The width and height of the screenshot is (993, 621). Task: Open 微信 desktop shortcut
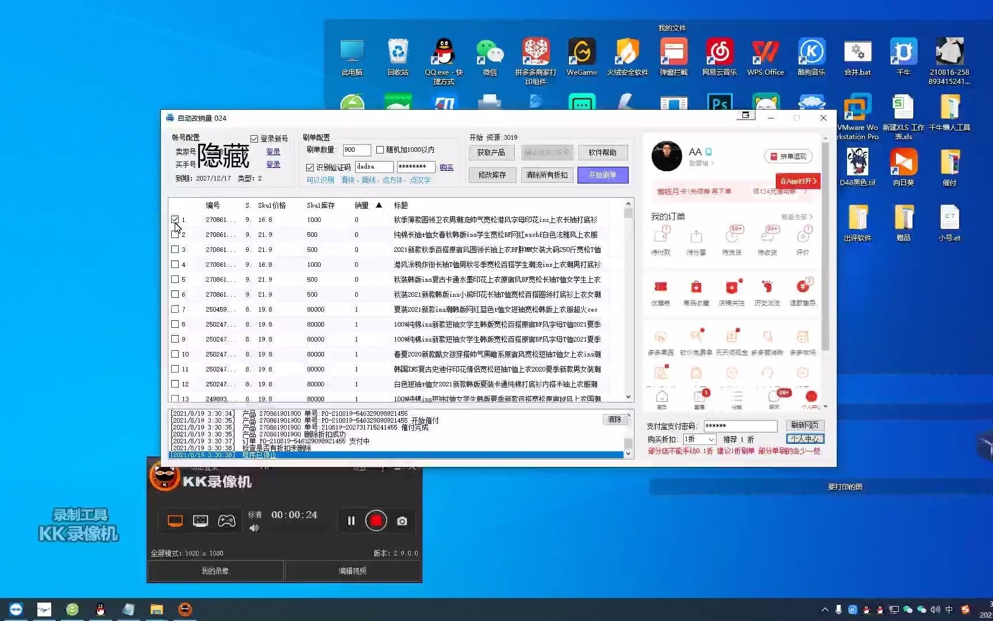(x=490, y=57)
